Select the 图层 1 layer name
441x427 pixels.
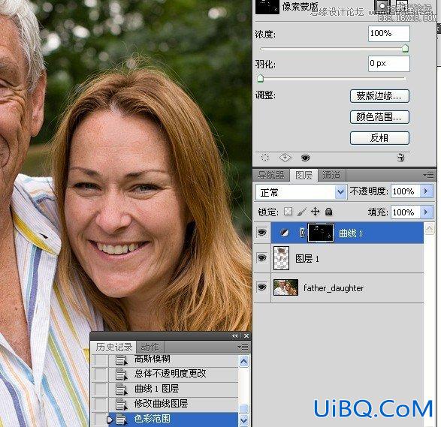point(307,258)
